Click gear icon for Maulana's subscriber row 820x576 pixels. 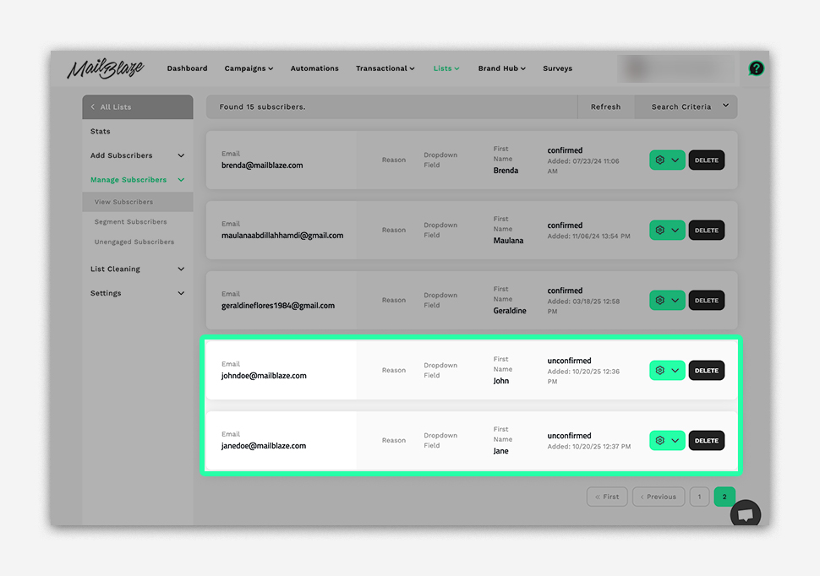point(660,231)
